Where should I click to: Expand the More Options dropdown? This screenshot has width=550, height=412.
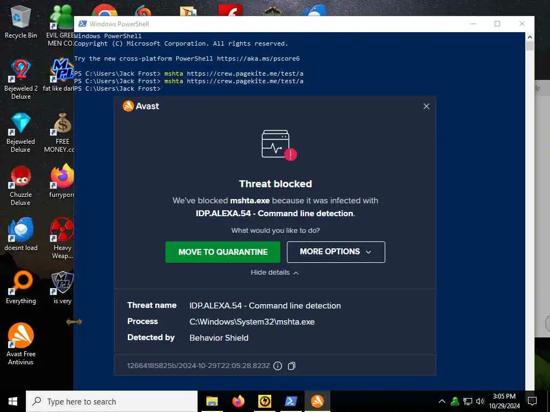(x=336, y=252)
